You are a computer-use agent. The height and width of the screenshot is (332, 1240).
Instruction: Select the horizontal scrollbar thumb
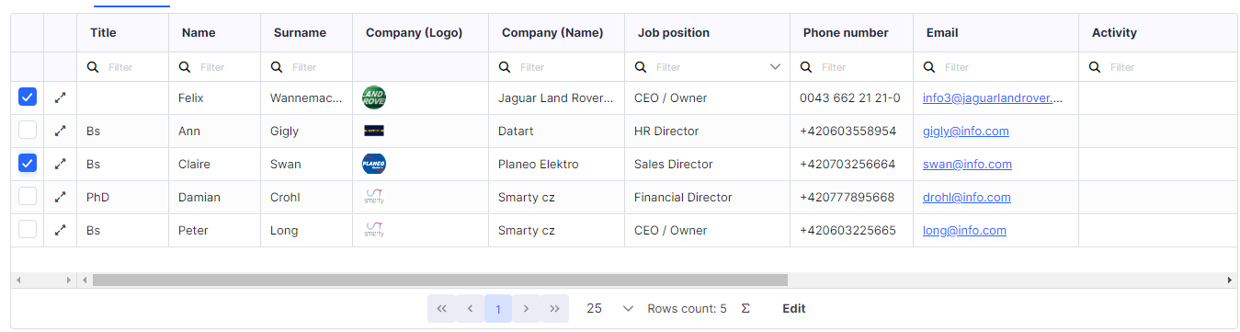pos(440,280)
